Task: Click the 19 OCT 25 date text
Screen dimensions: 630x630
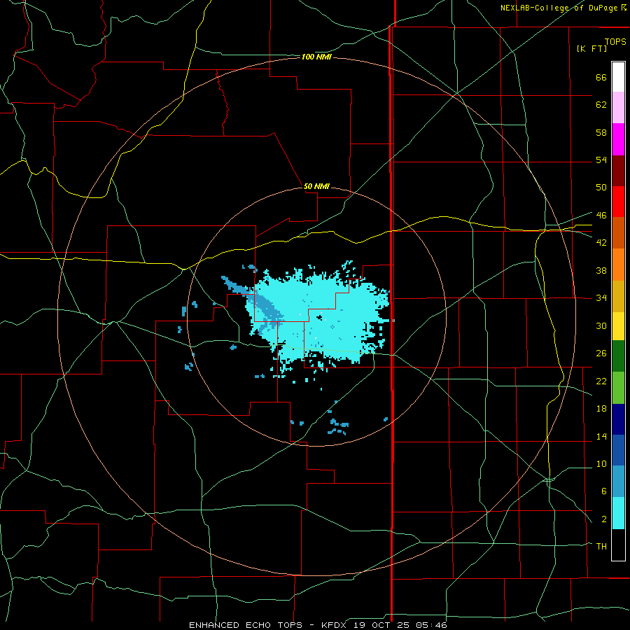Action: coord(383,625)
